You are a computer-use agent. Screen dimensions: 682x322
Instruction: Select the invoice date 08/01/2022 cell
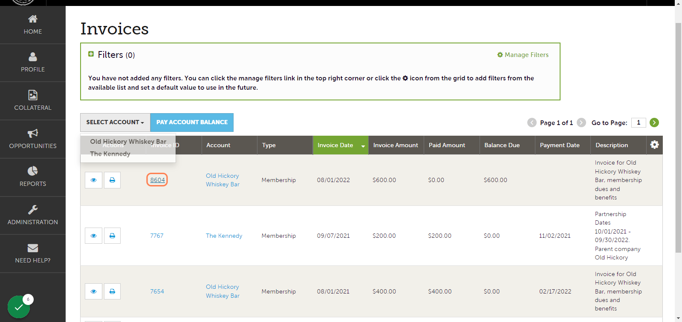click(x=333, y=180)
